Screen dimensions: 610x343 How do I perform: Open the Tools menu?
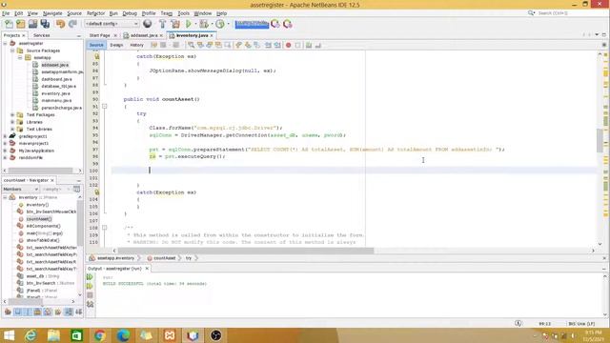(183, 13)
